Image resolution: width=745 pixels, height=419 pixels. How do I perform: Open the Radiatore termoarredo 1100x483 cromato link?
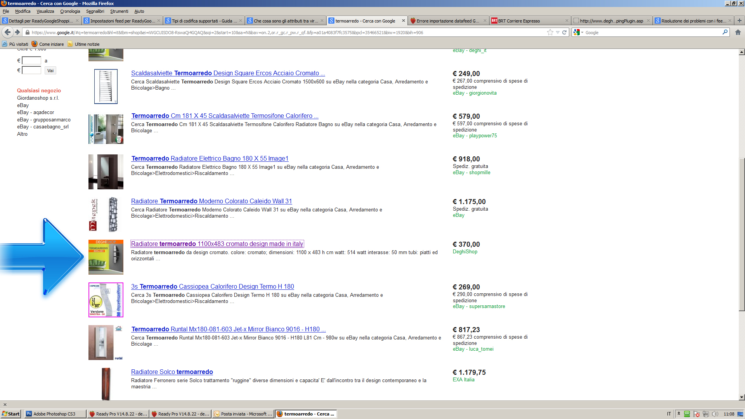click(x=217, y=244)
